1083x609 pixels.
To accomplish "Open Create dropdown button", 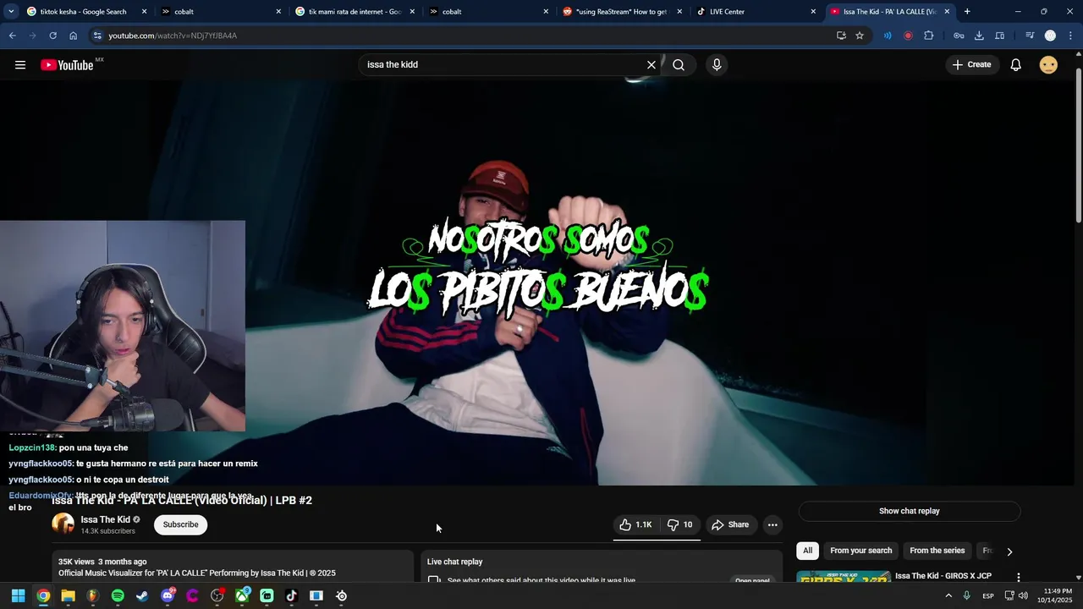I will 971,65.
